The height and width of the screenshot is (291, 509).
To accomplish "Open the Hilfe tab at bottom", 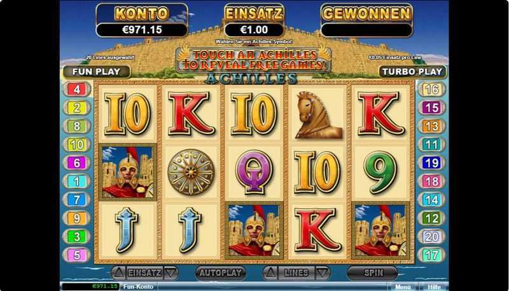I will 434,287.
